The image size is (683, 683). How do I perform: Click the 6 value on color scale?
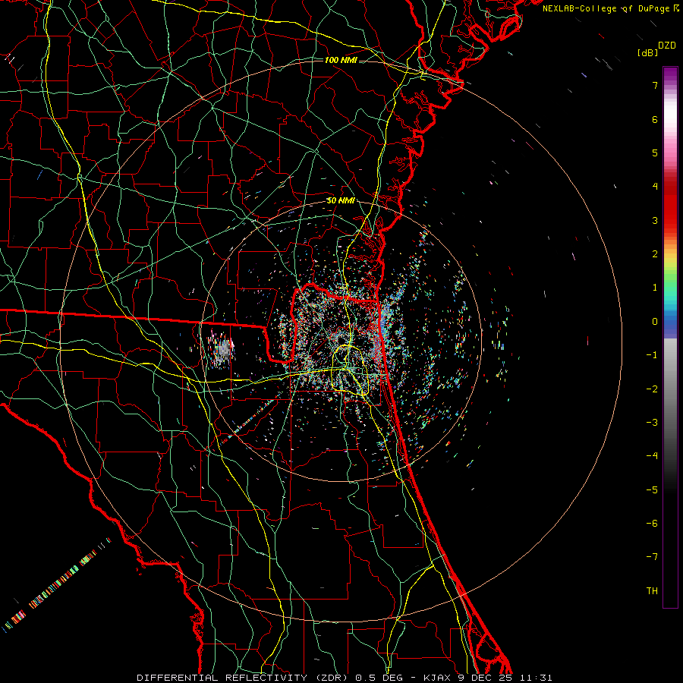pos(655,119)
